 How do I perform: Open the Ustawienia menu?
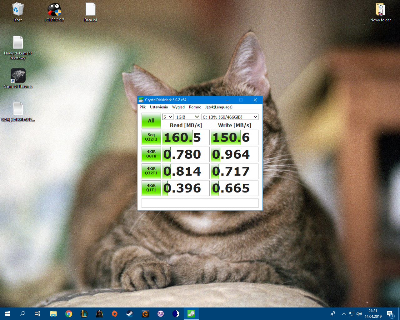click(159, 107)
